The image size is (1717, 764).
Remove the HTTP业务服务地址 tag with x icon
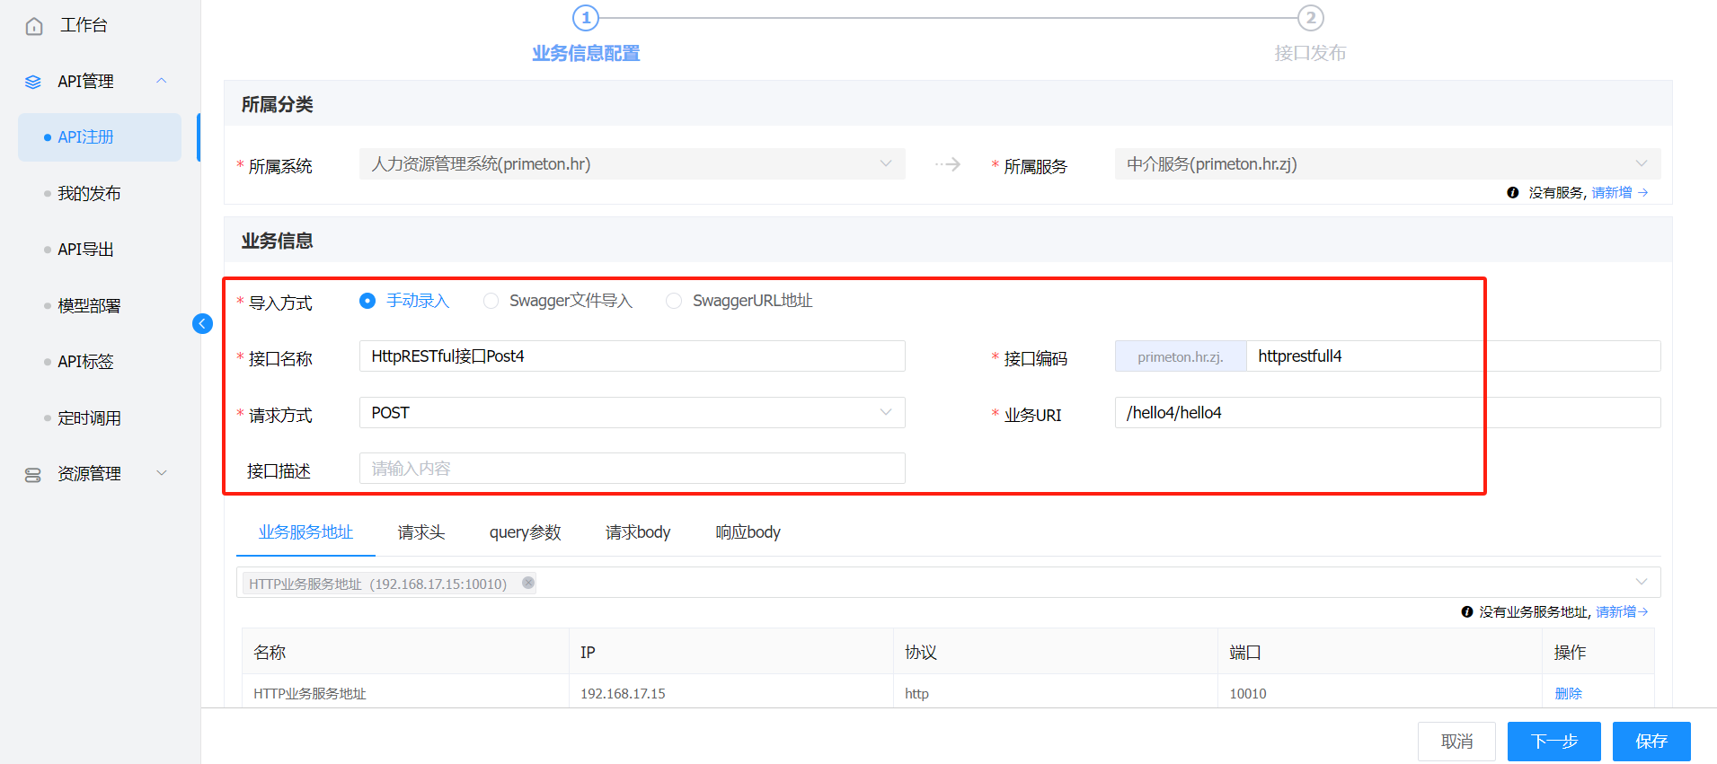[528, 583]
